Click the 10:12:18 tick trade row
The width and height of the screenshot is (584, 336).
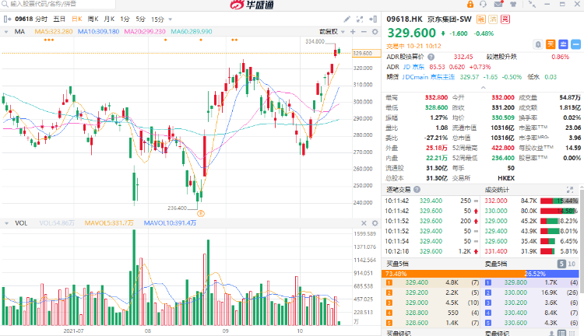[x=432, y=251]
